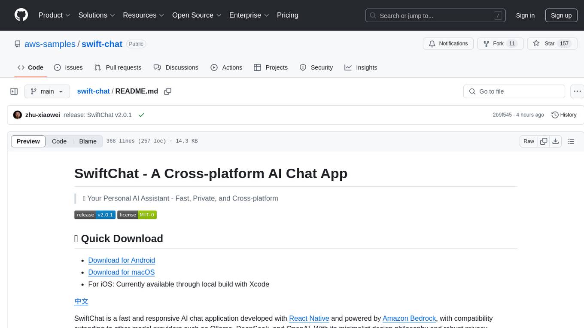Open the React Native link
The width and height of the screenshot is (584, 328).
(309, 318)
